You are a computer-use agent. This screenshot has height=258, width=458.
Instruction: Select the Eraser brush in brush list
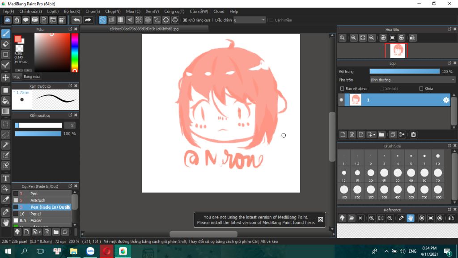point(42,220)
